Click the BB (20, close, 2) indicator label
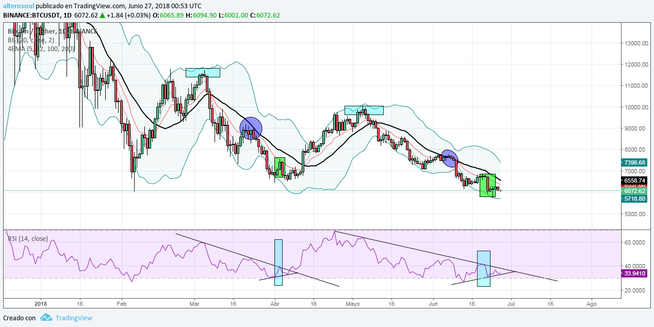 (x=30, y=40)
